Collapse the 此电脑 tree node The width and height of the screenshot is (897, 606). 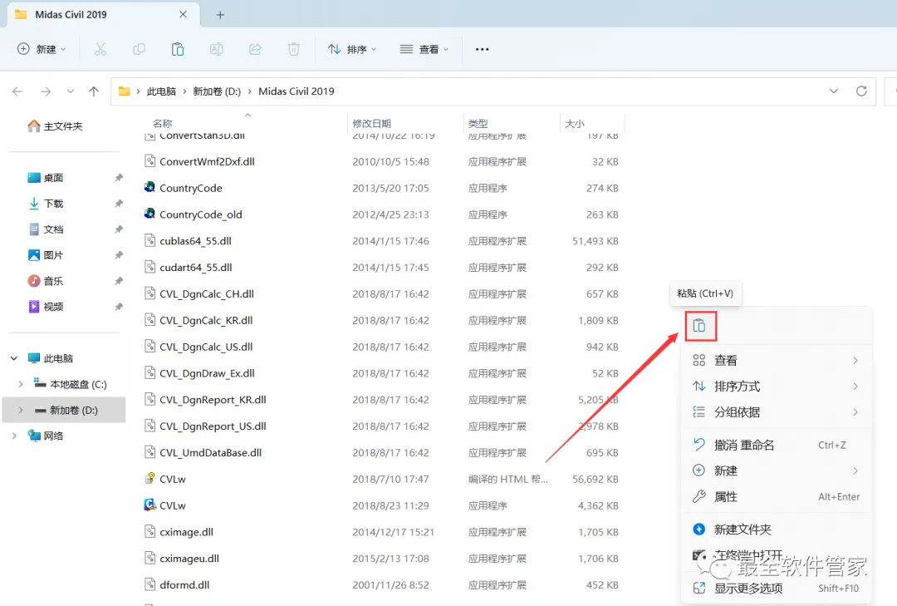tap(14, 358)
